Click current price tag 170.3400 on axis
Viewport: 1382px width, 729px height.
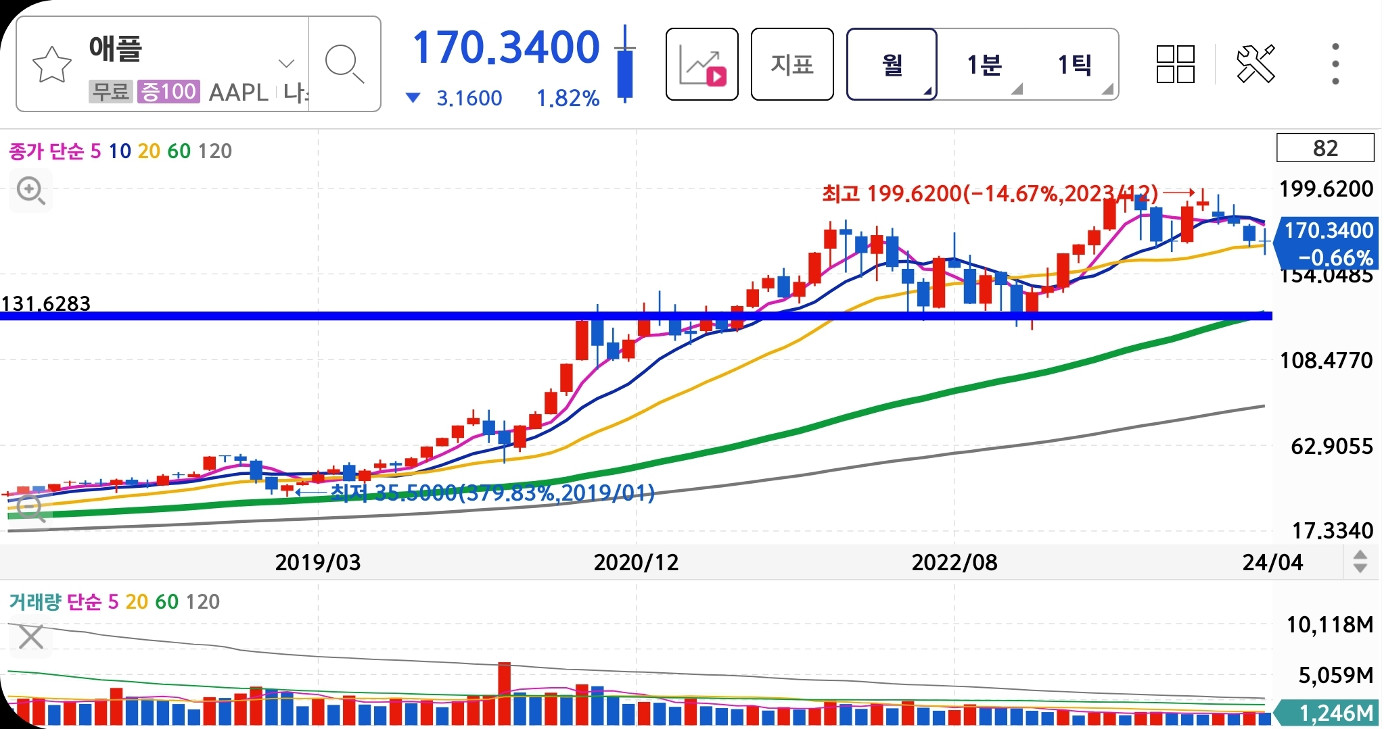coord(1327,244)
